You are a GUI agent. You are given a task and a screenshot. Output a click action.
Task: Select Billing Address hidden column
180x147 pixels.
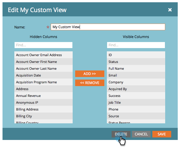point(43,109)
